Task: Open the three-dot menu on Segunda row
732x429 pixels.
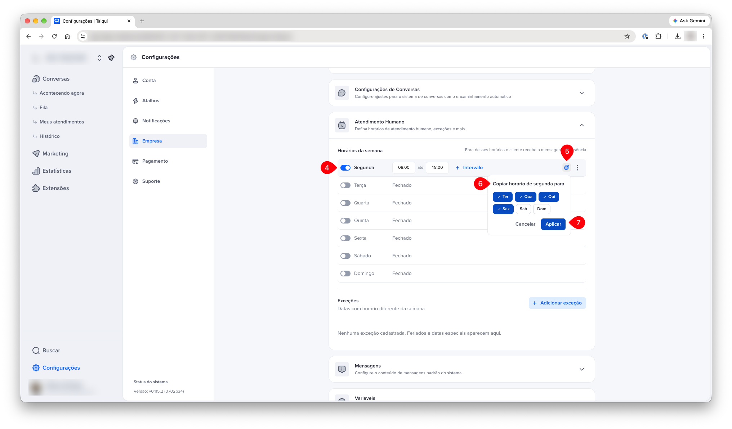Action: (577, 168)
